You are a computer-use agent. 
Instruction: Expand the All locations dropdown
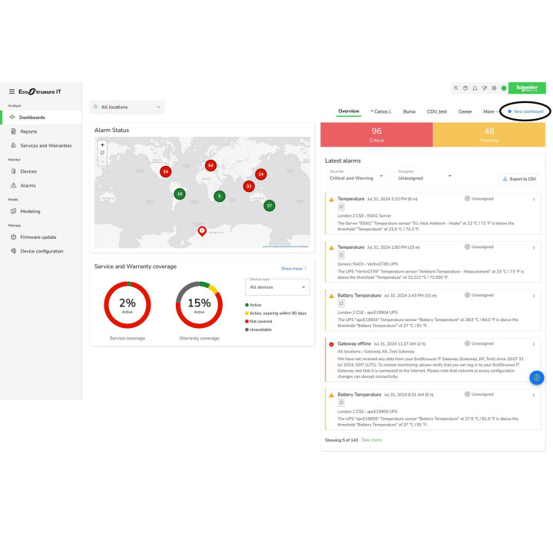(x=127, y=107)
